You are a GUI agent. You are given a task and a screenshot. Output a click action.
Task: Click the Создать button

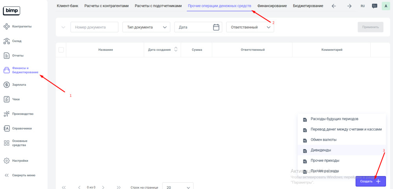pyautogui.click(x=370, y=181)
